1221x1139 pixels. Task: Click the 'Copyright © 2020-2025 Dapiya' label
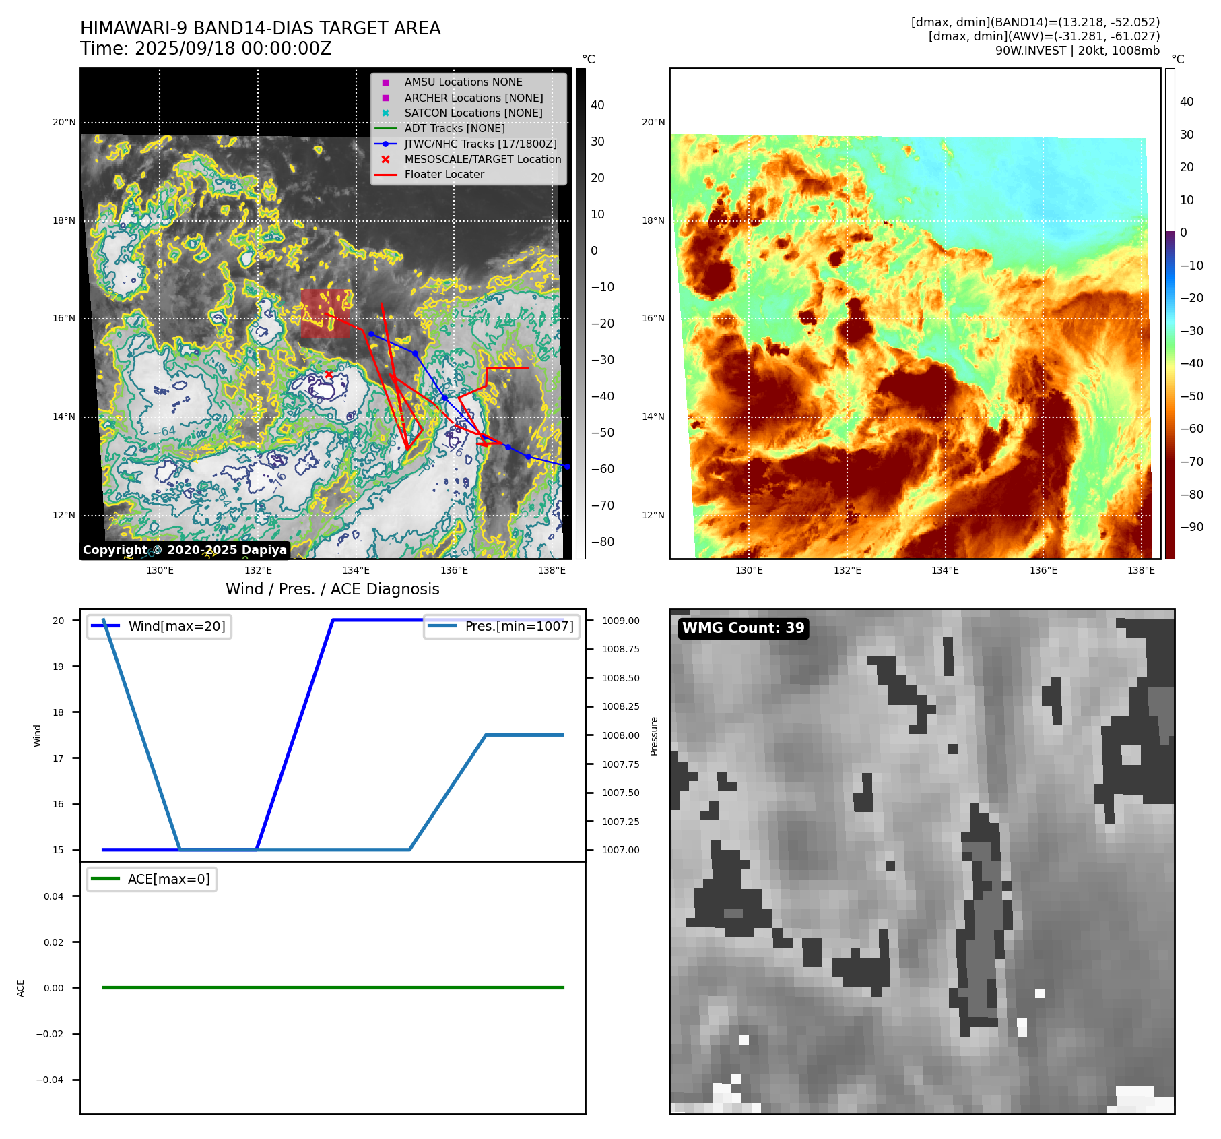click(185, 550)
